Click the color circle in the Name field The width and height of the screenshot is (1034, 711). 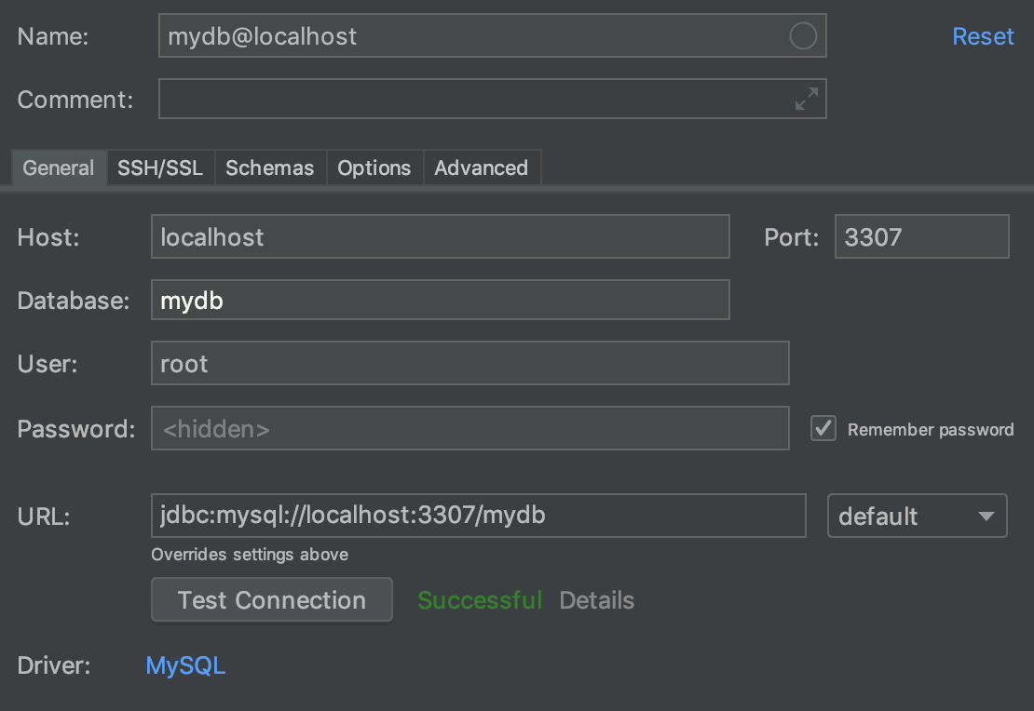coord(802,36)
